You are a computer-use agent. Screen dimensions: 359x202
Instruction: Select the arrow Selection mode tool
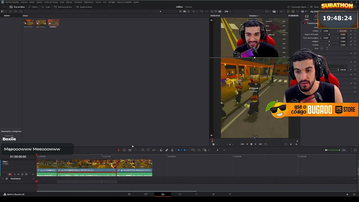(118, 150)
